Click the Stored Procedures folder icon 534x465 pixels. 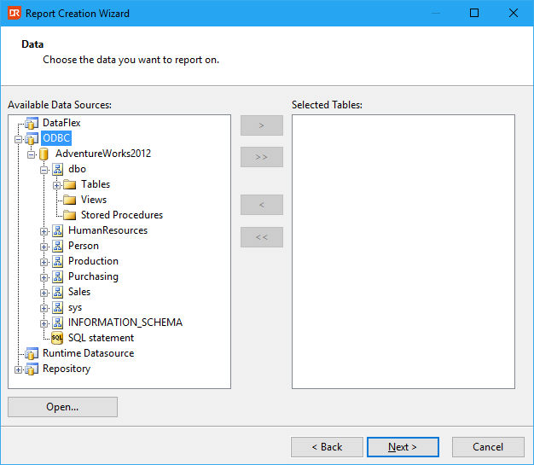(x=69, y=215)
